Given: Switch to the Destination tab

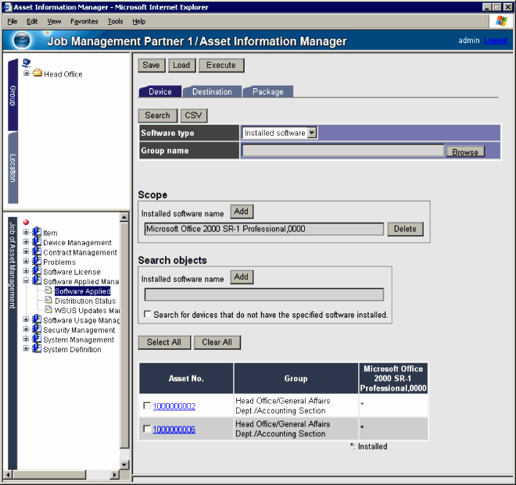Looking at the screenshot, I should [212, 91].
